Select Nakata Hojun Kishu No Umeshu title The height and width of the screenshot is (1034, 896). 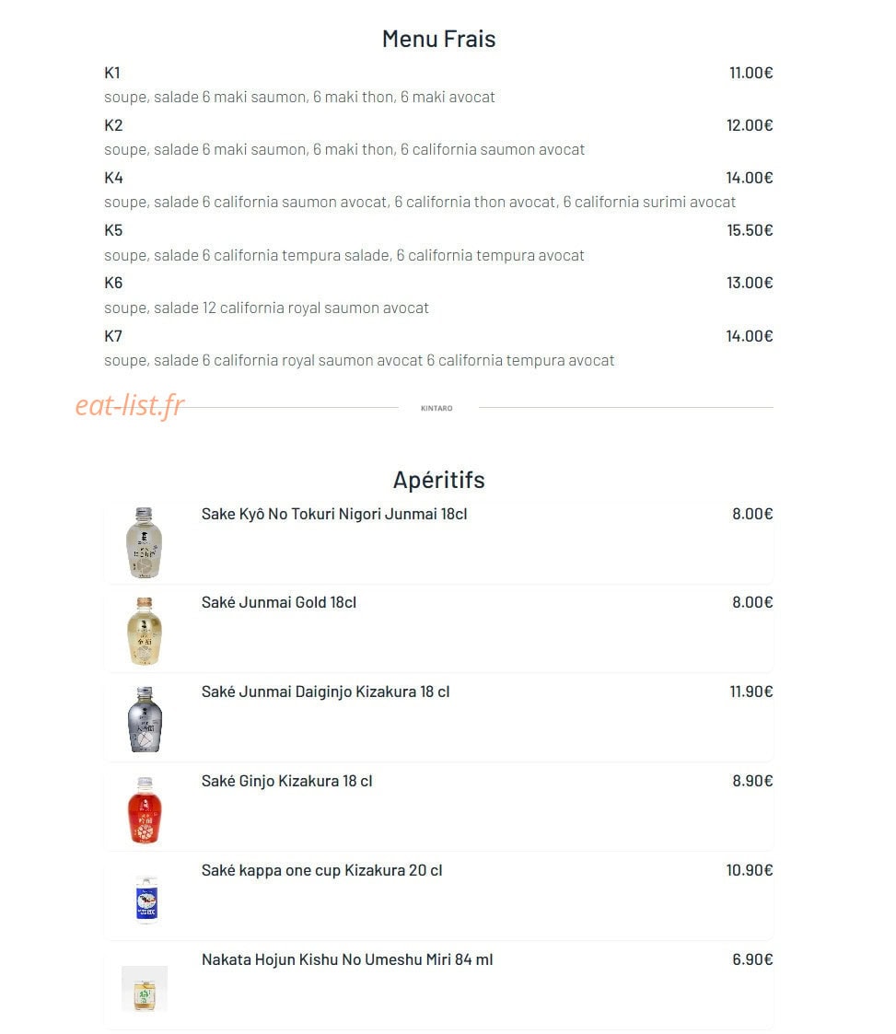(x=347, y=959)
